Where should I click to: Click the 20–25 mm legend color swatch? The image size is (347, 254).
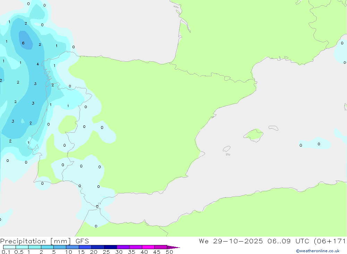tap(98, 247)
